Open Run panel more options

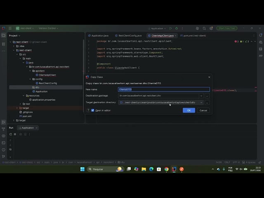tap(29, 134)
